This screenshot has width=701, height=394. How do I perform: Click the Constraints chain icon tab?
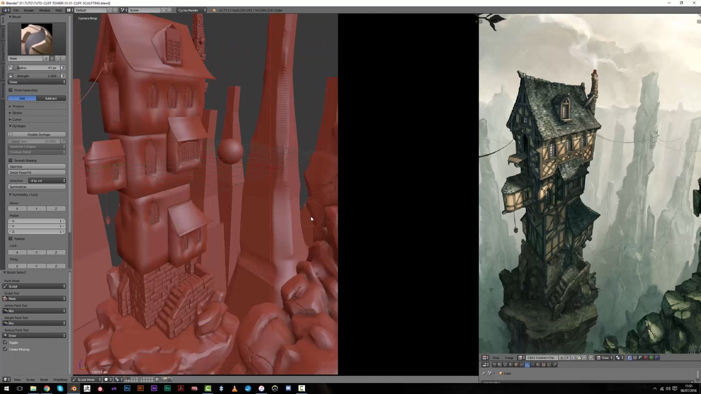(521, 365)
